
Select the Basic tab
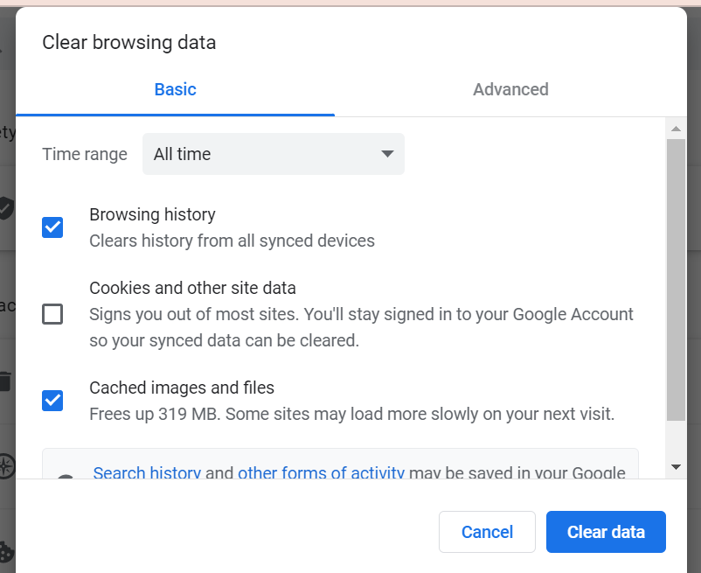175,89
